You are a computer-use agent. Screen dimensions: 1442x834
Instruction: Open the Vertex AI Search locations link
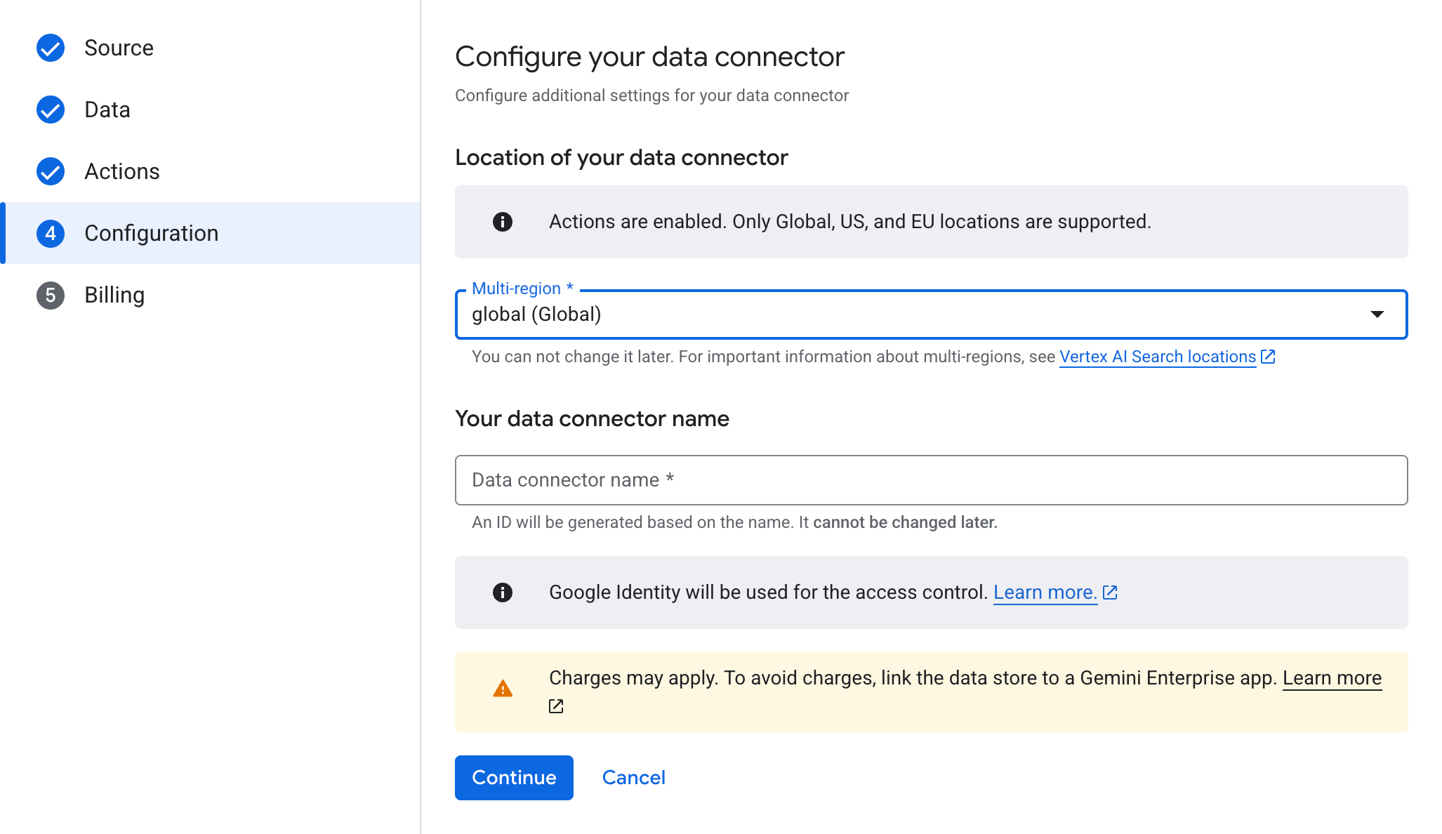[x=1157, y=357]
